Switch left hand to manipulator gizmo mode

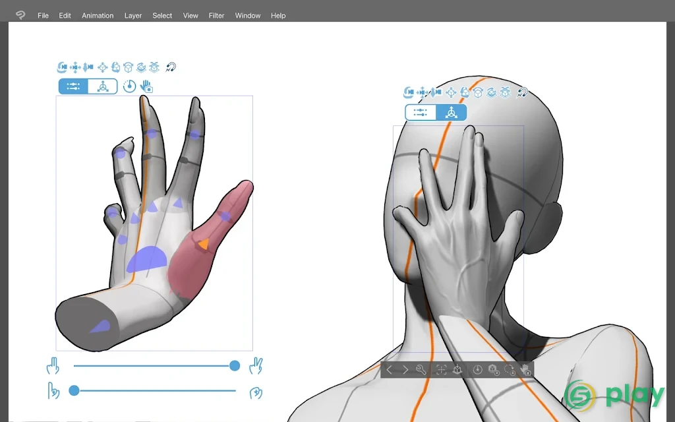coord(102,86)
